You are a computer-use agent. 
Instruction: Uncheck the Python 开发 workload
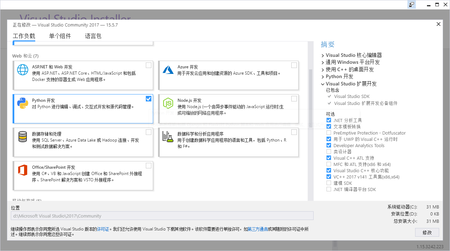pos(149,99)
